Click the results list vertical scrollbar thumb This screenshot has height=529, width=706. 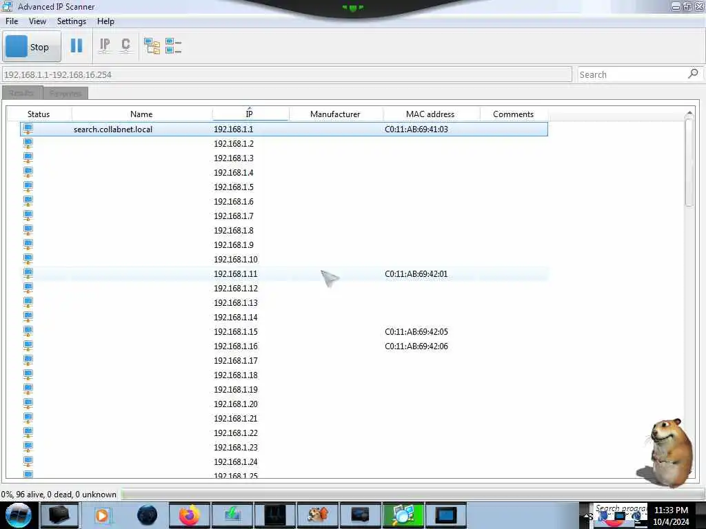tap(689, 163)
